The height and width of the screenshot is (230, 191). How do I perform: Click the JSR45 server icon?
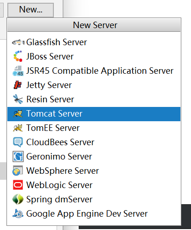[x=18, y=71]
